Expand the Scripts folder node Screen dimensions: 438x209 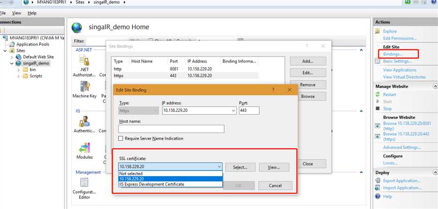click(x=18, y=76)
